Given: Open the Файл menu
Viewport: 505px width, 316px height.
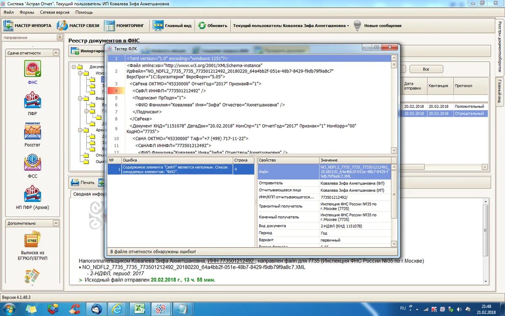Looking at the screenshot, I should [8, 12].
